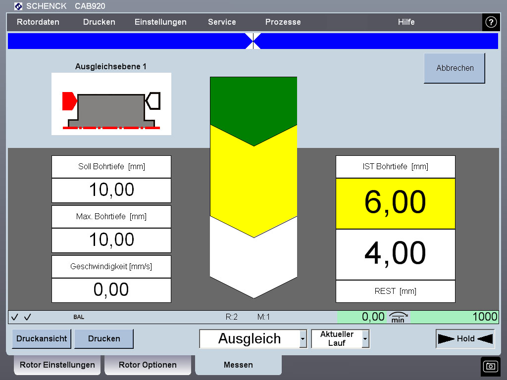507x380 pixels.
Task: Switch to Rotor Optionen tab
Action: coord(148,365)
